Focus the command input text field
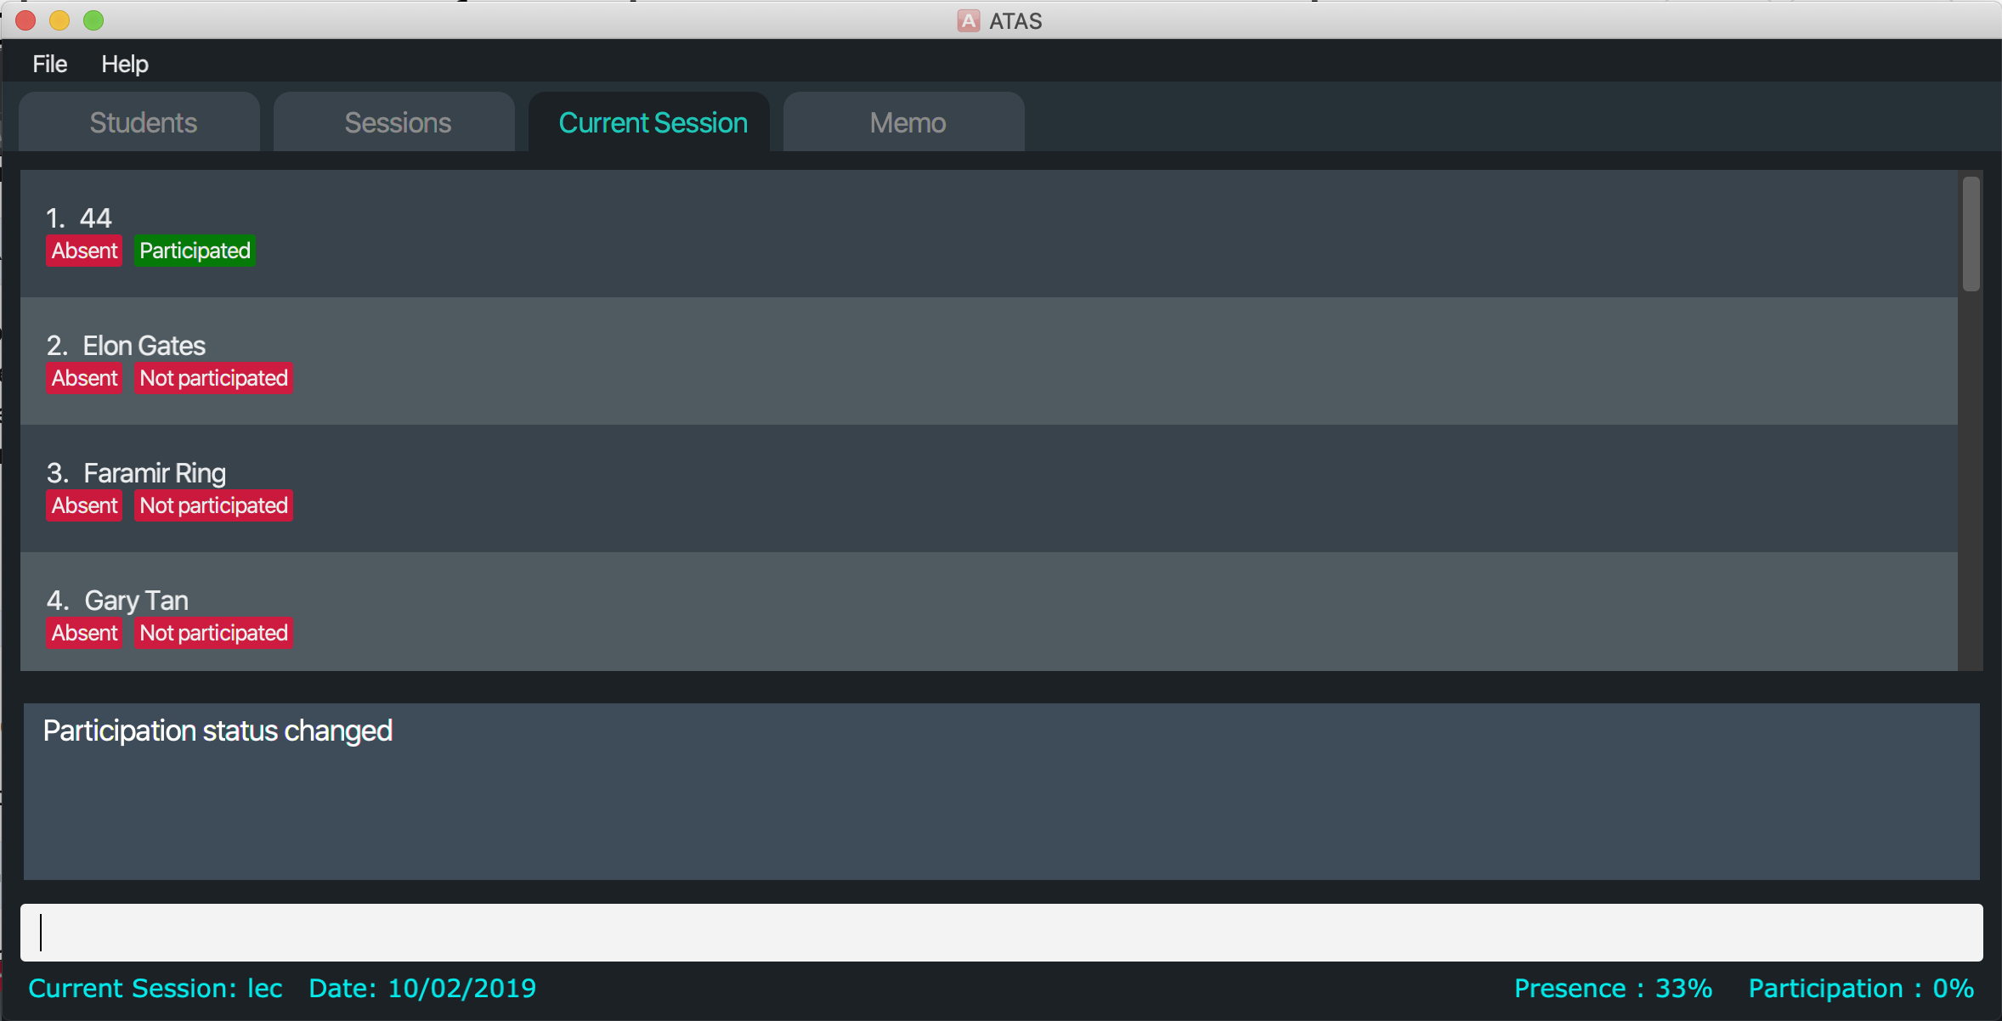Image resolution: width=2002 pixels, height=1021 pixels. [x=1001, y=932]
